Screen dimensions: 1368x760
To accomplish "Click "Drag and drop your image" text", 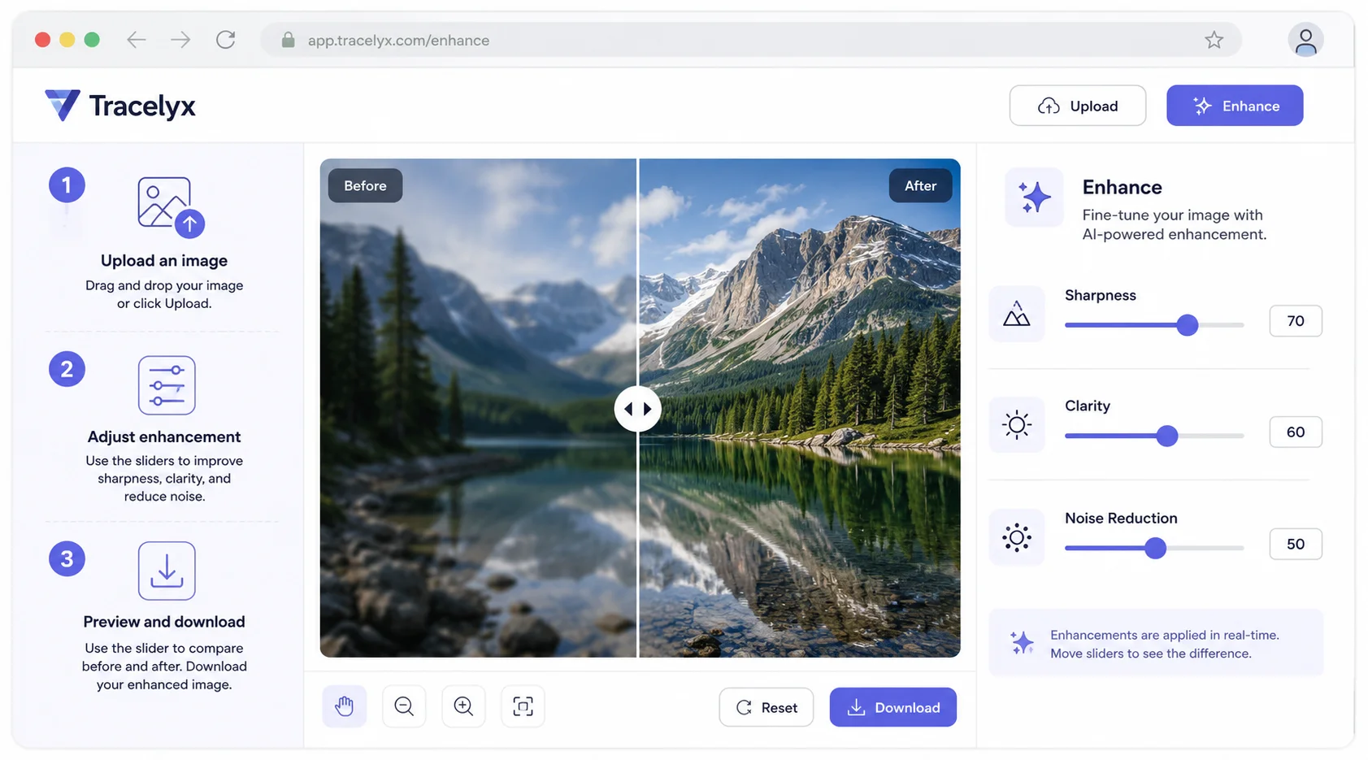I will [x=164, y=285].
